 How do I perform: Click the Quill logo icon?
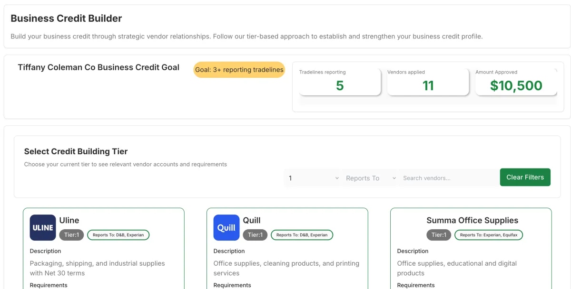coord(226,228)
